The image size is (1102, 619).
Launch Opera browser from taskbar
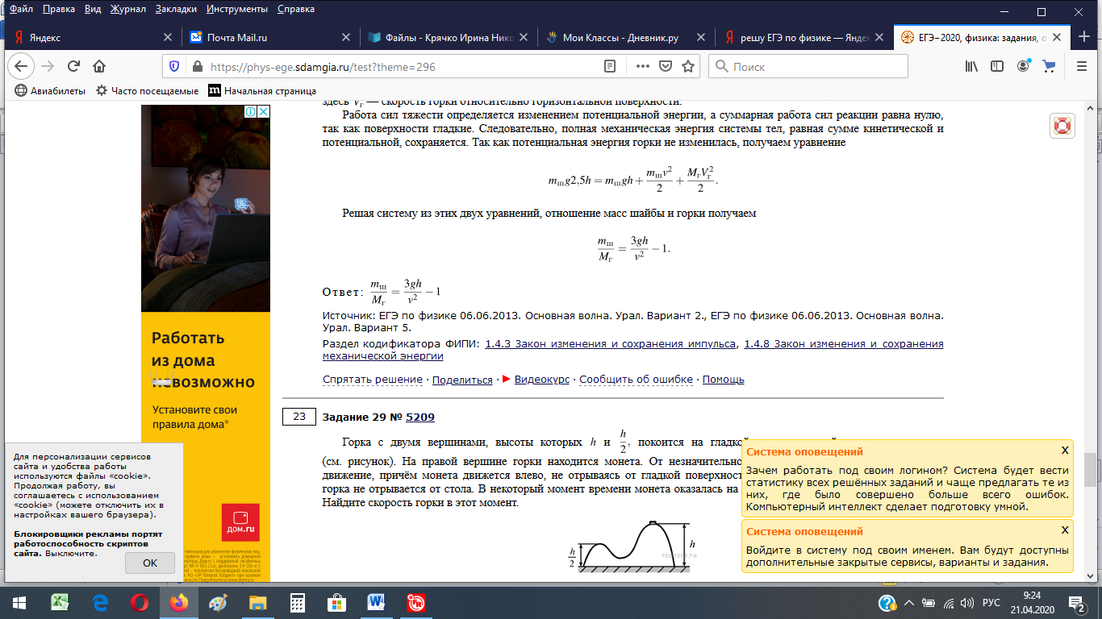click(140, 602)
